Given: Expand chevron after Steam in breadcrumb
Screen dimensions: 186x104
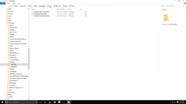Looking at the screenshot, I should point(38,6).
